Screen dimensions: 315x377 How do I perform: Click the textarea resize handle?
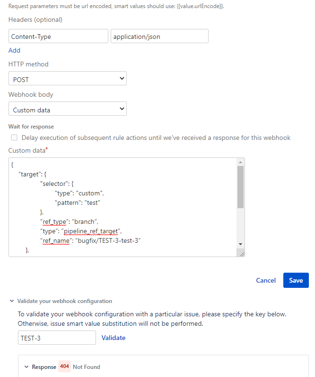click(x=242, y=254)
